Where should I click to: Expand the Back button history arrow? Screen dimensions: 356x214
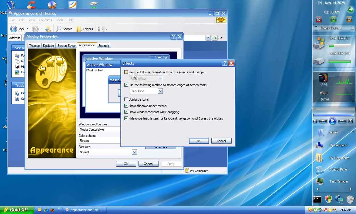[28, 29]
